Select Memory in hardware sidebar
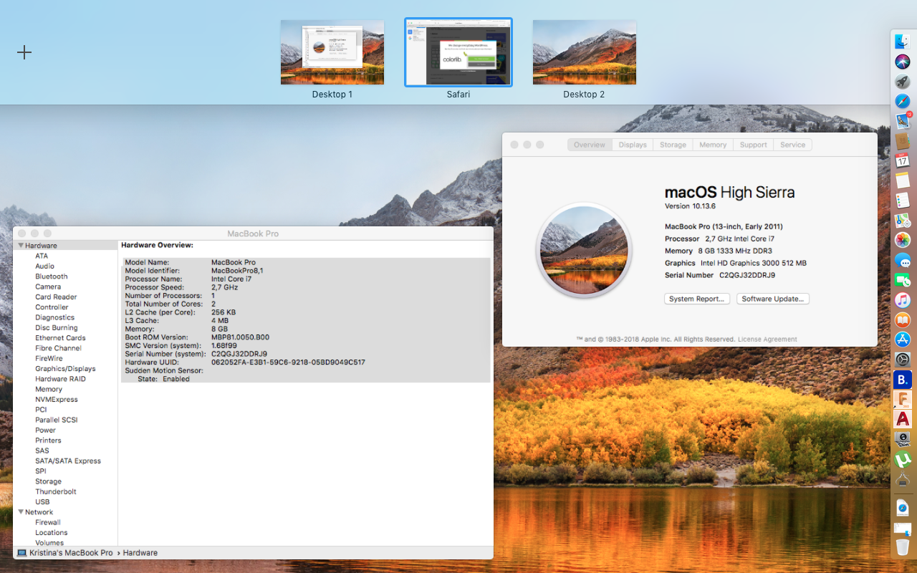This screenshot has width=917, height=573. 49,389
